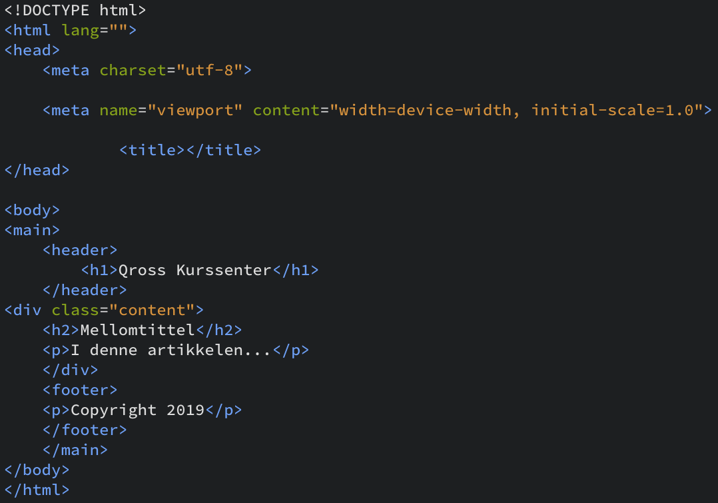Image resolution: width=718 pixels, height=503 pixels.
Task: Click the closing html tag
Action: click(x=37, y=490)
